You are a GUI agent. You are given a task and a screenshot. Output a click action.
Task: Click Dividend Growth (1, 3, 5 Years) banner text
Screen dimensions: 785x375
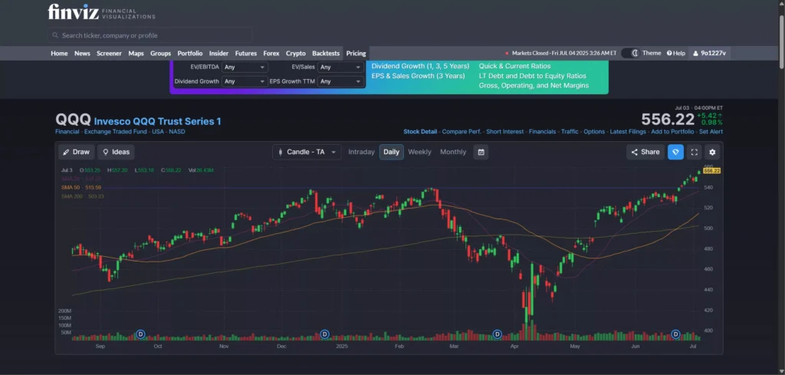[x=421, y=66]
